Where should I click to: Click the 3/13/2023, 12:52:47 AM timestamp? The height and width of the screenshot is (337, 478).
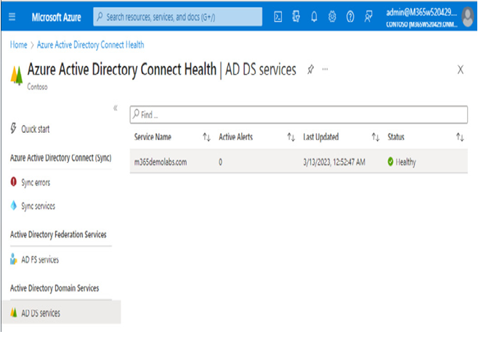coord(334,162)
